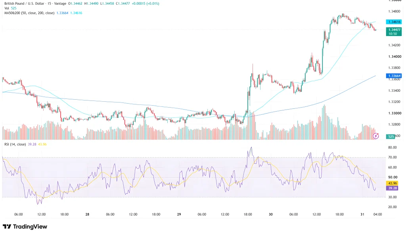Screen dimensions: 406x235
Task: Click the 1.34800 price axis label
Action: click(395, 11)
